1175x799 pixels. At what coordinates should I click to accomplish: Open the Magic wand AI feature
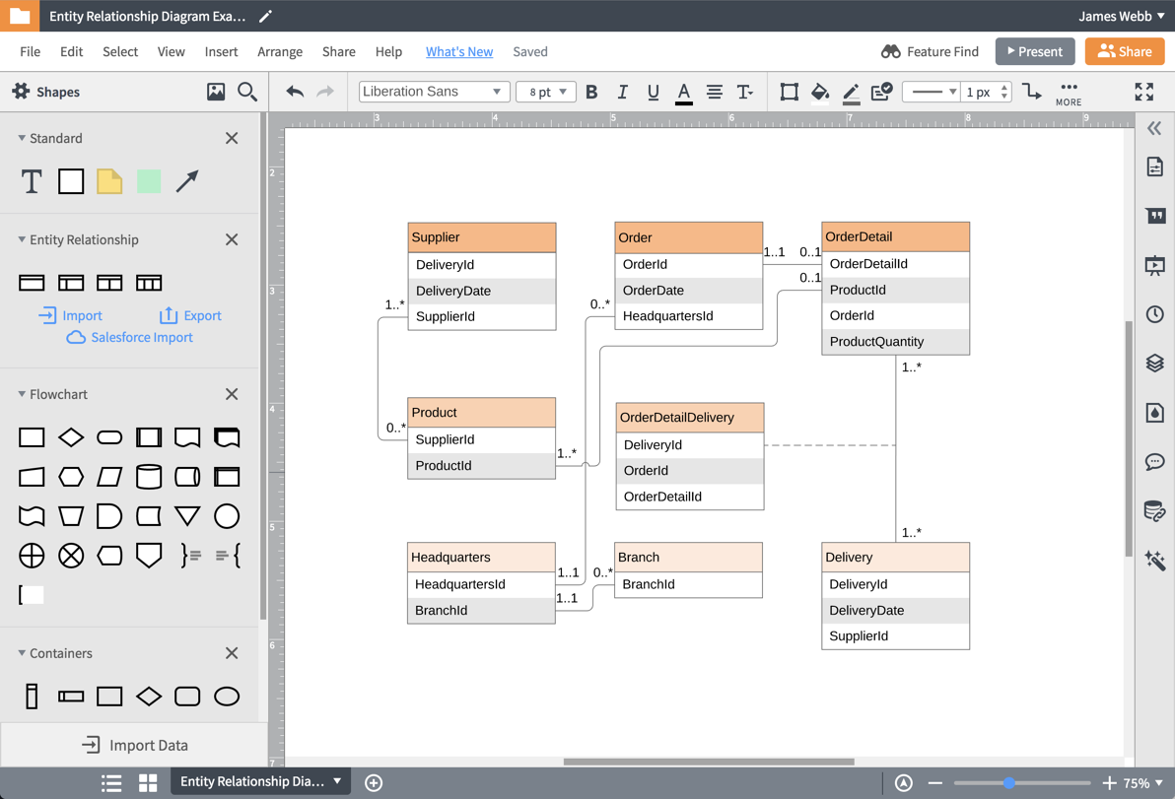[x=1155, y=560]
